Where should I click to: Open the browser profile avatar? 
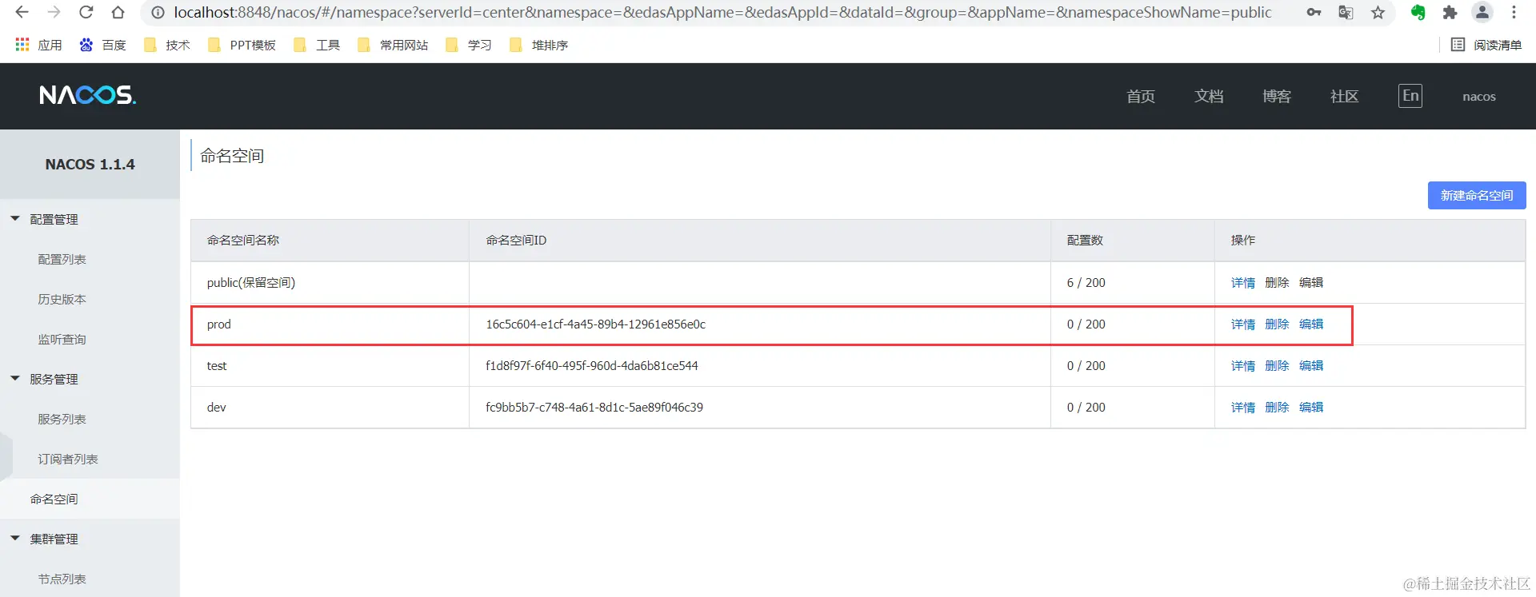click(x=1482, y=12)
